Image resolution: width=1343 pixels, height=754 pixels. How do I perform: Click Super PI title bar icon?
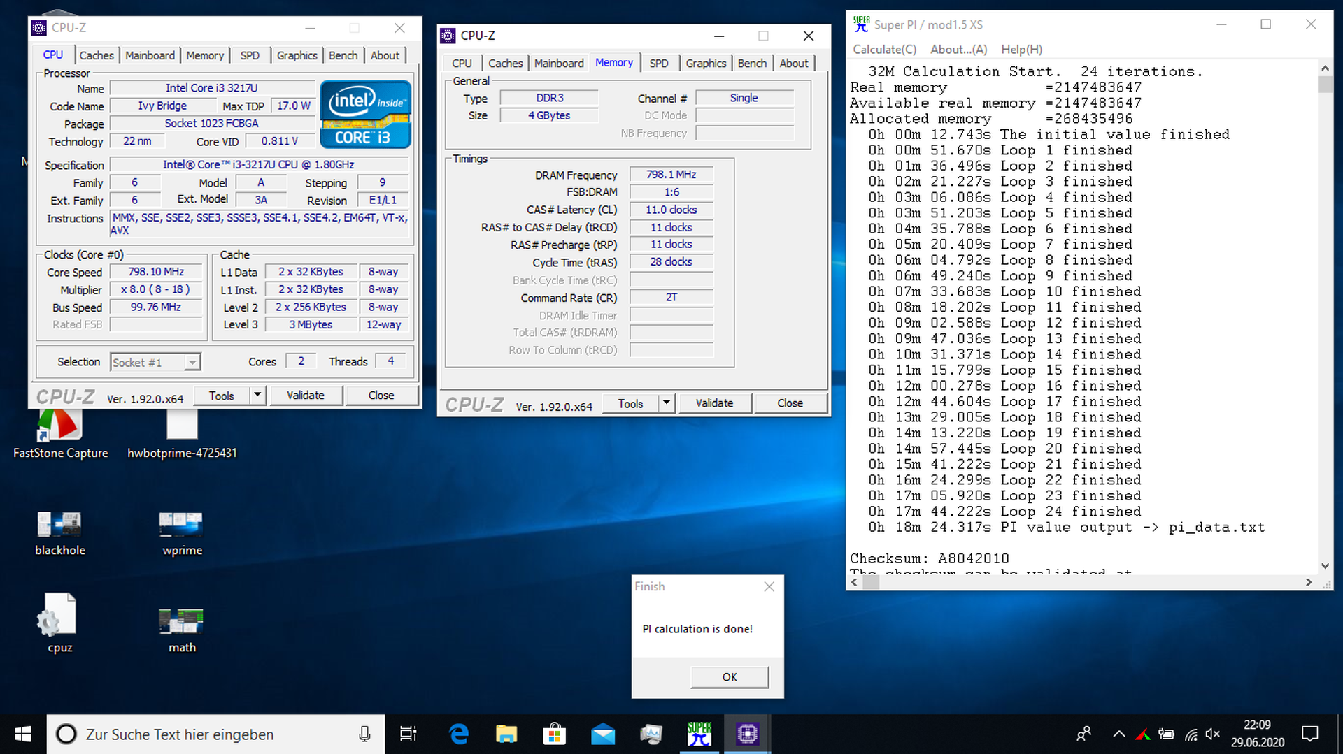click(861, 24)
